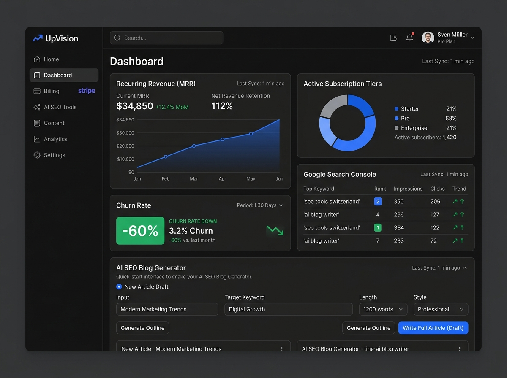507x378 pixels.
Task: Collapse the AI SEO Blog Generator panel
Action: click(465, 268)
